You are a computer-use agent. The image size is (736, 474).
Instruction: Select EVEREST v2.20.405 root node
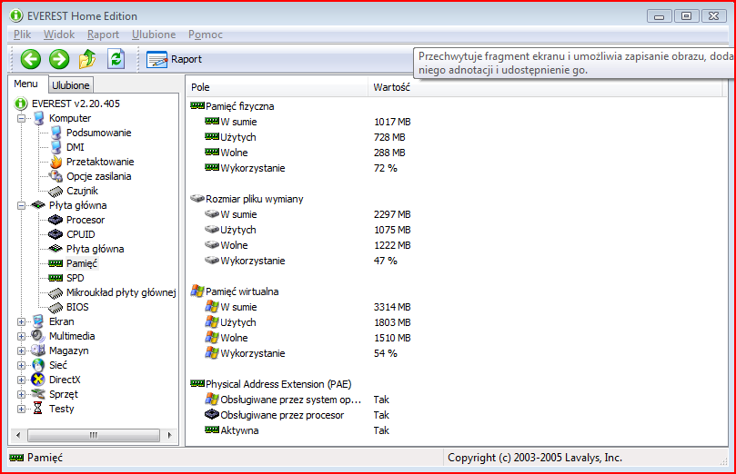click(76, 104)
